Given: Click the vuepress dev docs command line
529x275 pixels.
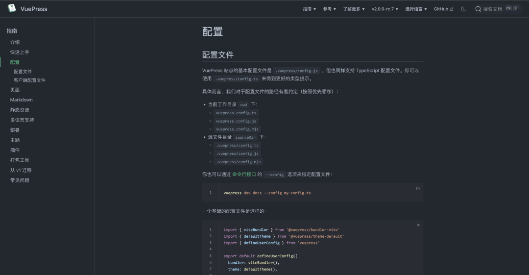Looking at the screenshot, I should tap(267, 193).
